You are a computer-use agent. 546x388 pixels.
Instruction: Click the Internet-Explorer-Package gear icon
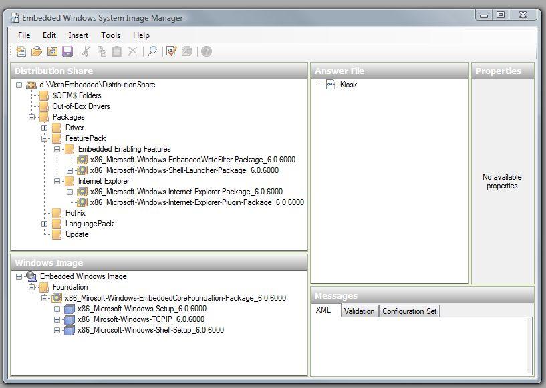click(82, 192)
